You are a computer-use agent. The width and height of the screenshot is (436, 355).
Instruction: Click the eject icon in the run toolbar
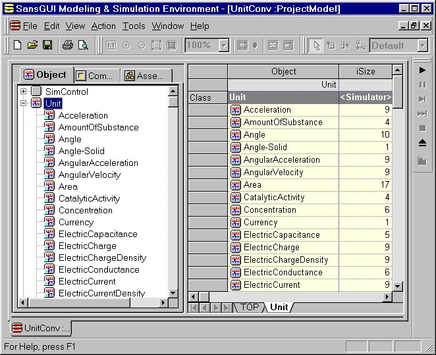click(x=422, y=143)
